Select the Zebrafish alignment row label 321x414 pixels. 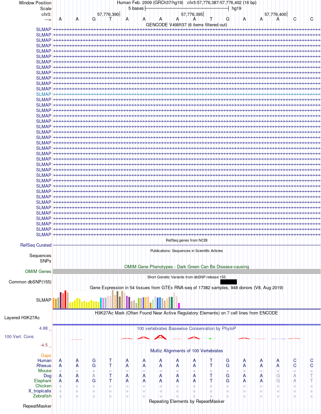(x=42, y=396)
